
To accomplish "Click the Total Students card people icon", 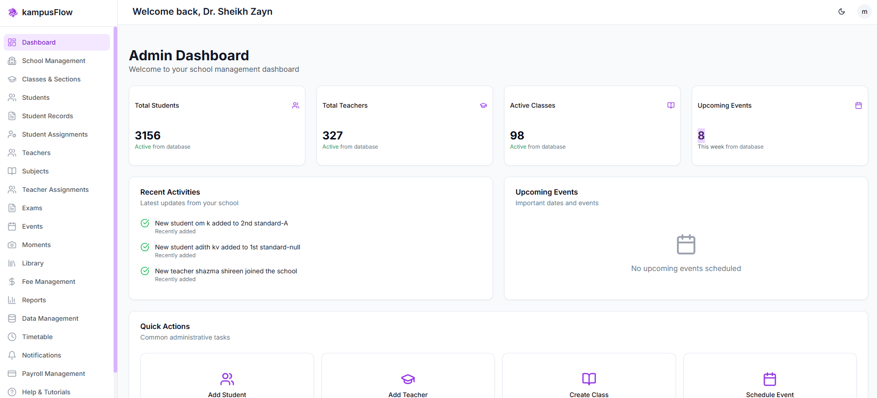I will [x=296, y=105].
